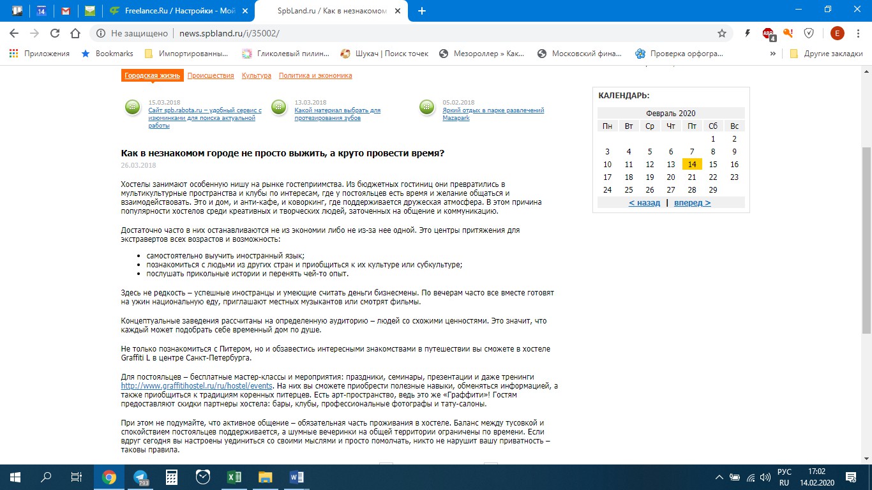
Task: Switch input language via РУС indicator
Action: 785,477
